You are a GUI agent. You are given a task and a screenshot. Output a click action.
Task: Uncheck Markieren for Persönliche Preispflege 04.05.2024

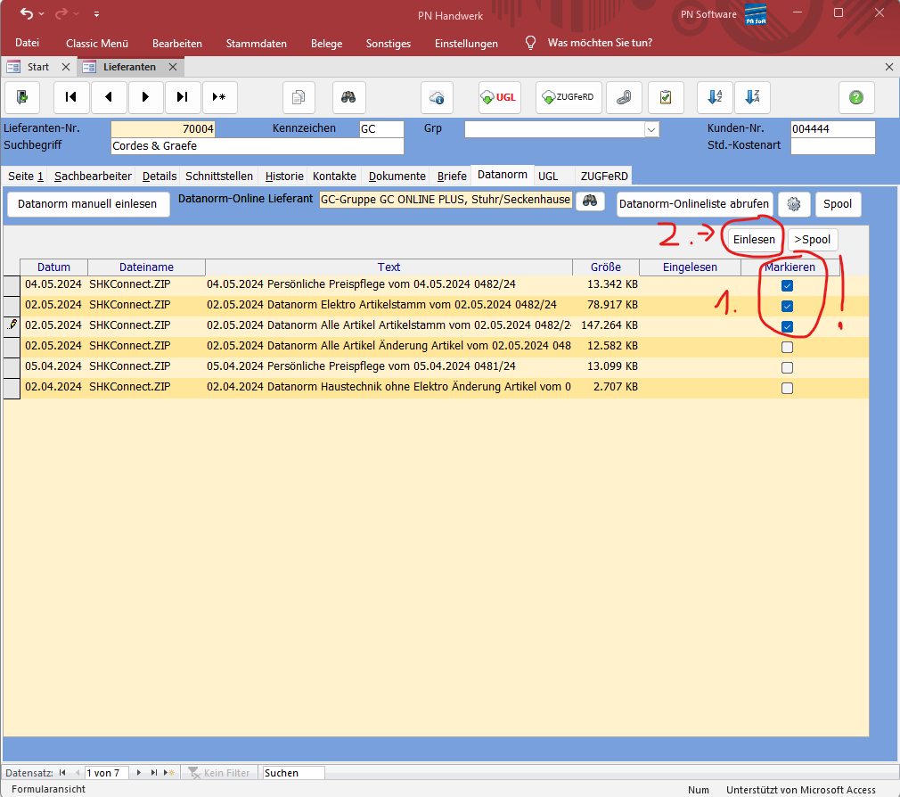tap(787, 286)
